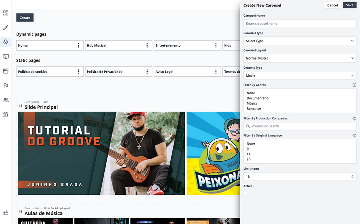Show help for Filter By Production Companies
Screen dimensions: 360x224
pos(354,119)
